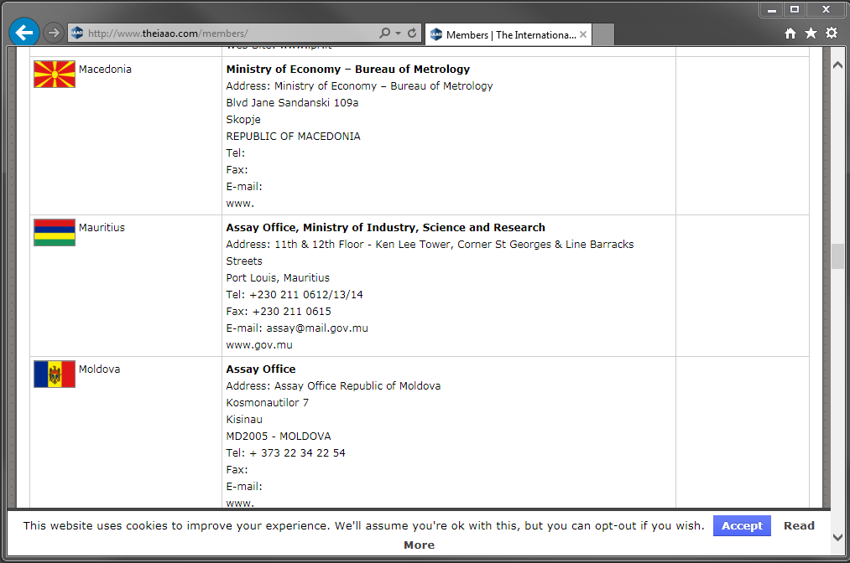
Task: Select the Members | The Internationa... tab
Action: coord(508,34)
